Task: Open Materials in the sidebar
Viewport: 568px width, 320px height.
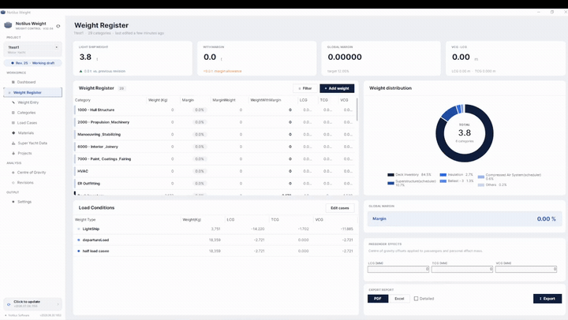Action: [x=26, y=133]
